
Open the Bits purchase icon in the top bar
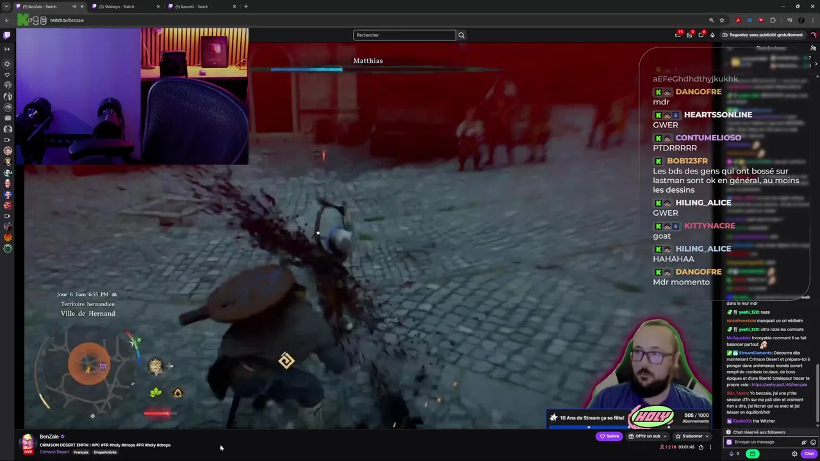coord(712,35)
